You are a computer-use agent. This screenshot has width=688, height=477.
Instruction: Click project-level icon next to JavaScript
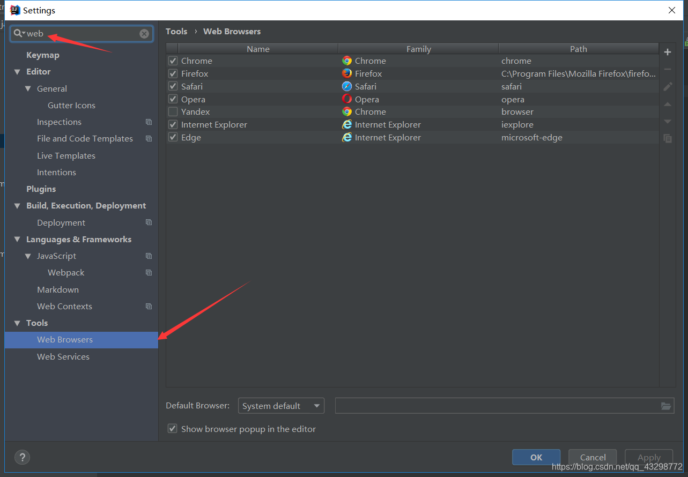(149, 256)
